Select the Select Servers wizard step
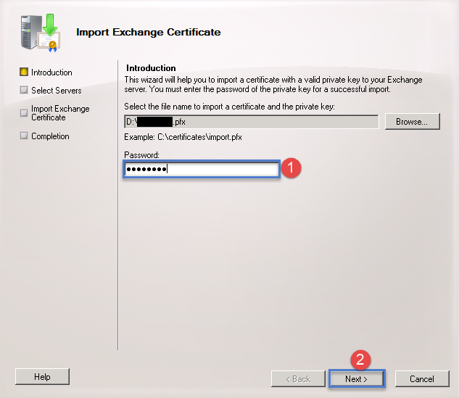The image size is (459, 398). [57, 91]
